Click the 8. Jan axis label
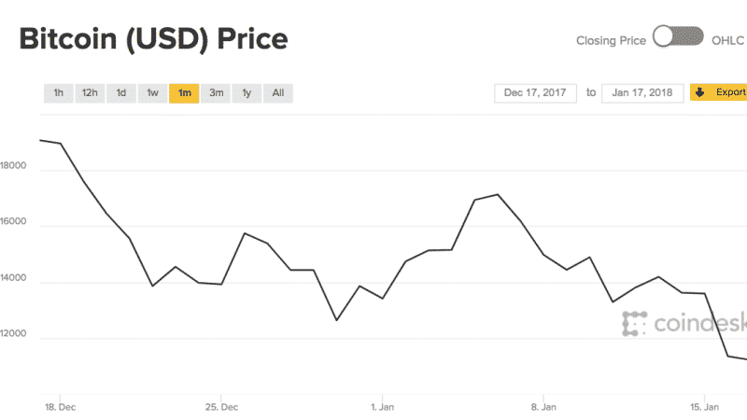The width and height of the screenshot is (747, 420). (543, 407)
